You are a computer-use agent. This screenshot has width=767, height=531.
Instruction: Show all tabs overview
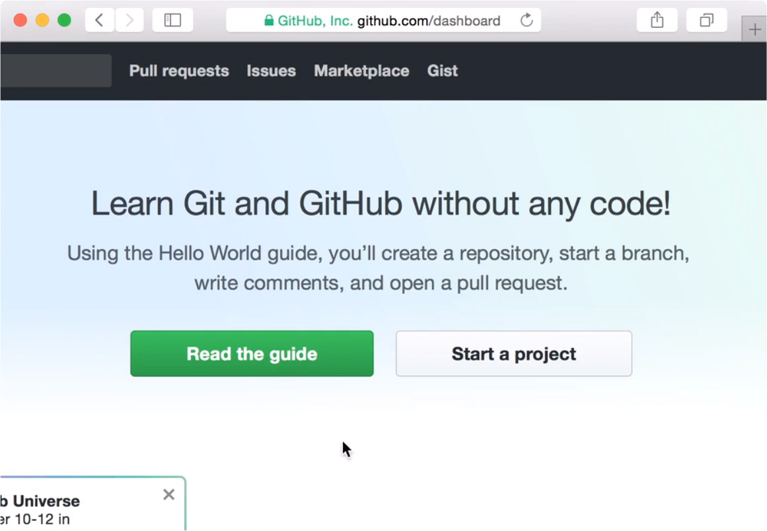(x=706, y=20)
